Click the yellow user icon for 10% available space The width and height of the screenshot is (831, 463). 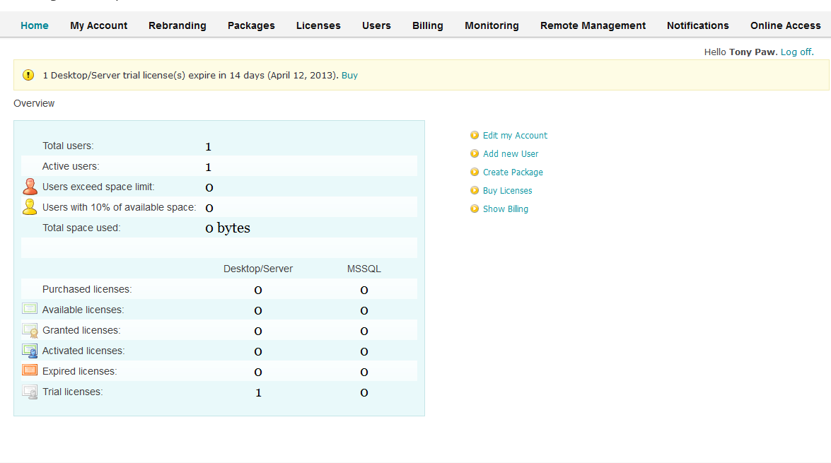coord(30,207)
